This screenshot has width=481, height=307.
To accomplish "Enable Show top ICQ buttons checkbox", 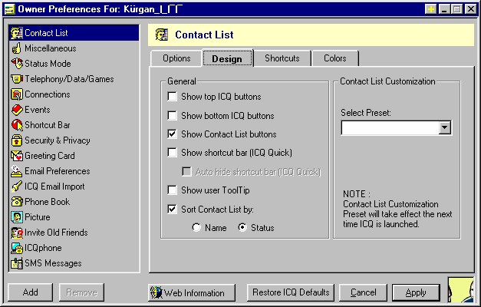I will pos(172,97).
